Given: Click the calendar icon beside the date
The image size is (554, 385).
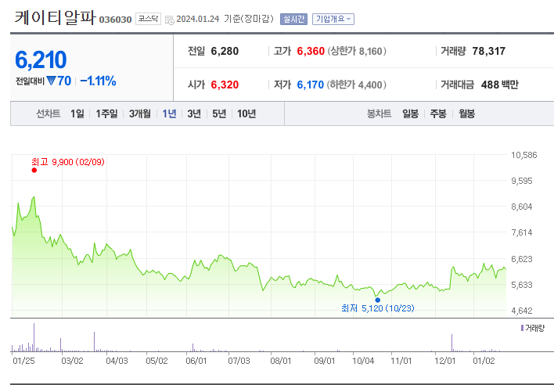Looking at the screenshot, I should 170,20.
